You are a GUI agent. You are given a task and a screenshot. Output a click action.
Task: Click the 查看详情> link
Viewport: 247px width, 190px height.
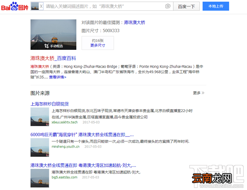point(58,77)
